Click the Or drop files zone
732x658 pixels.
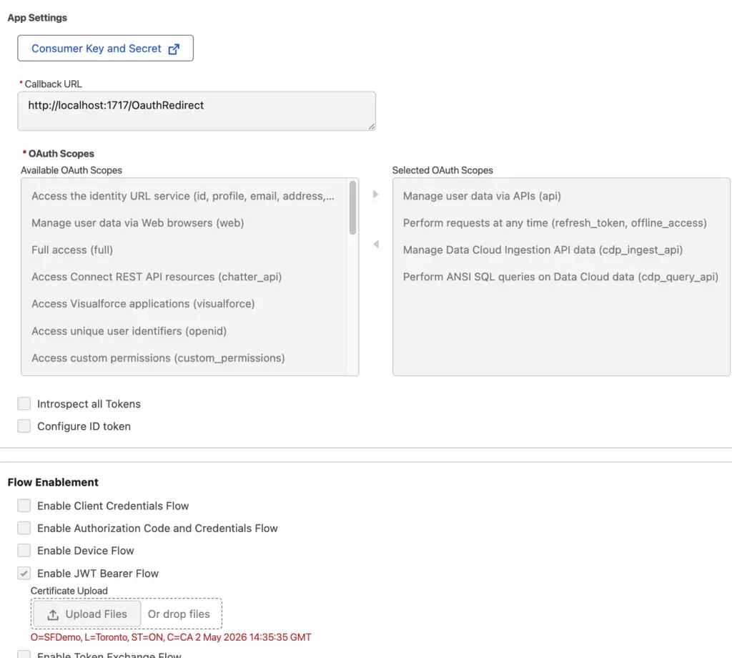tap(179, 614)
